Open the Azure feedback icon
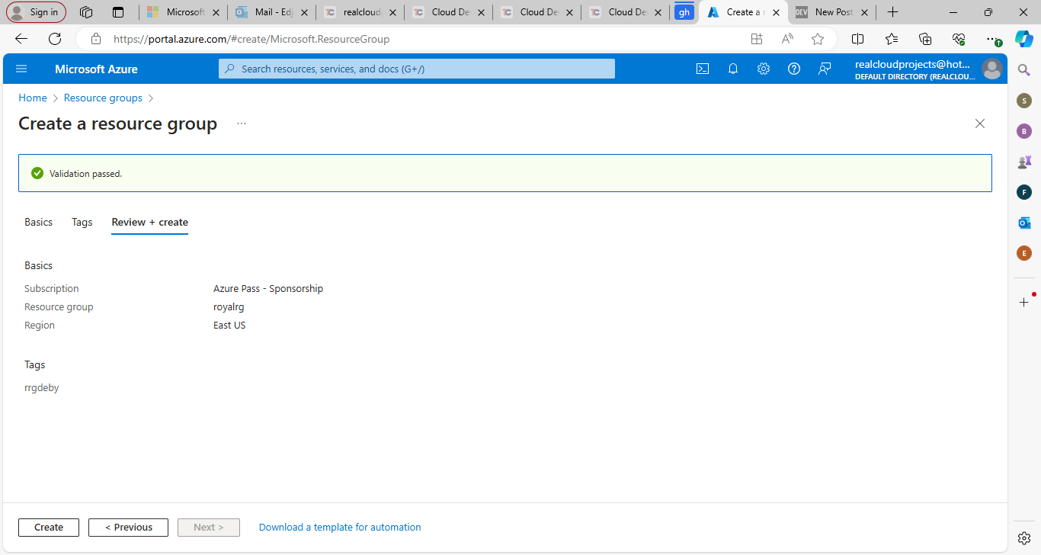This screenshot has width=1041, height=555. pos(825,69)
